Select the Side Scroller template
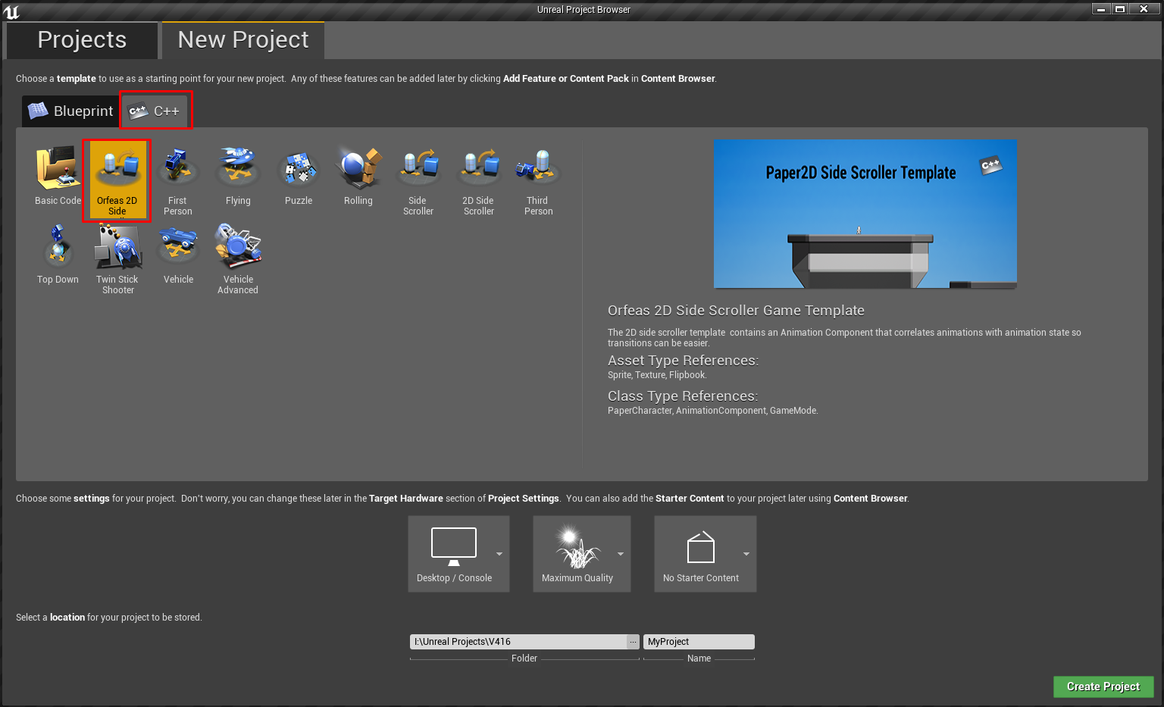The width and height of the screenshot is (1164, 707). coord(418,180)
